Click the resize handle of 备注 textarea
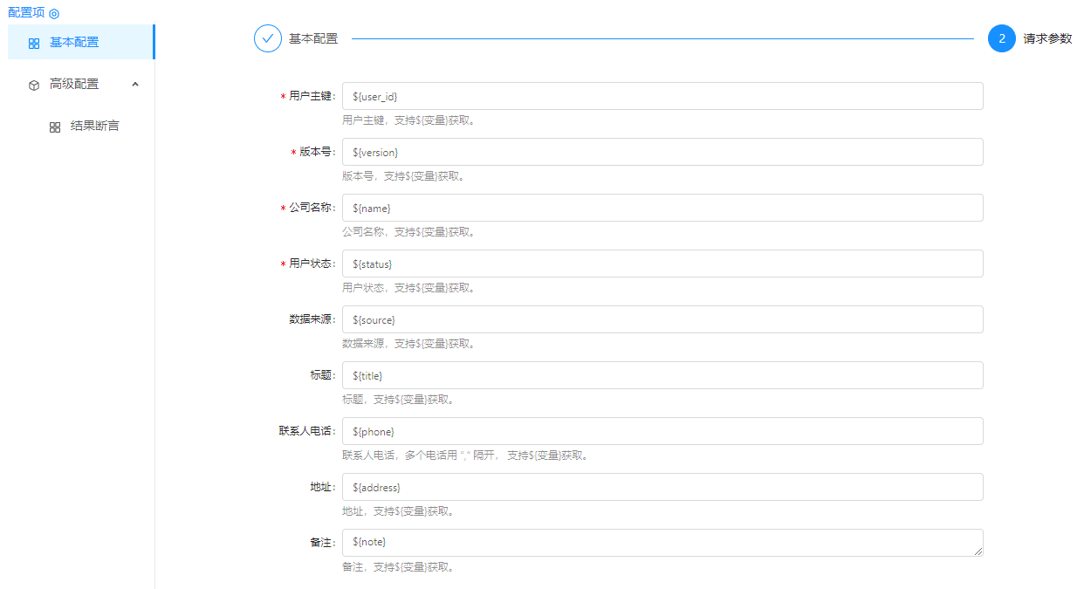The height and width of the screenshot is (589, 1084). pos(978,551)
